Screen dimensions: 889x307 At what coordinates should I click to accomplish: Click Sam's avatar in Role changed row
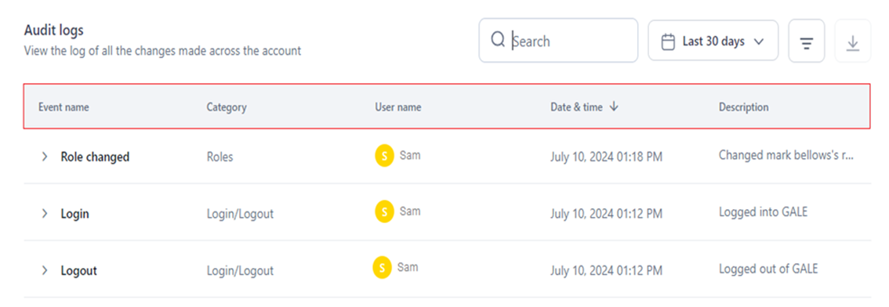coord(384,156)
